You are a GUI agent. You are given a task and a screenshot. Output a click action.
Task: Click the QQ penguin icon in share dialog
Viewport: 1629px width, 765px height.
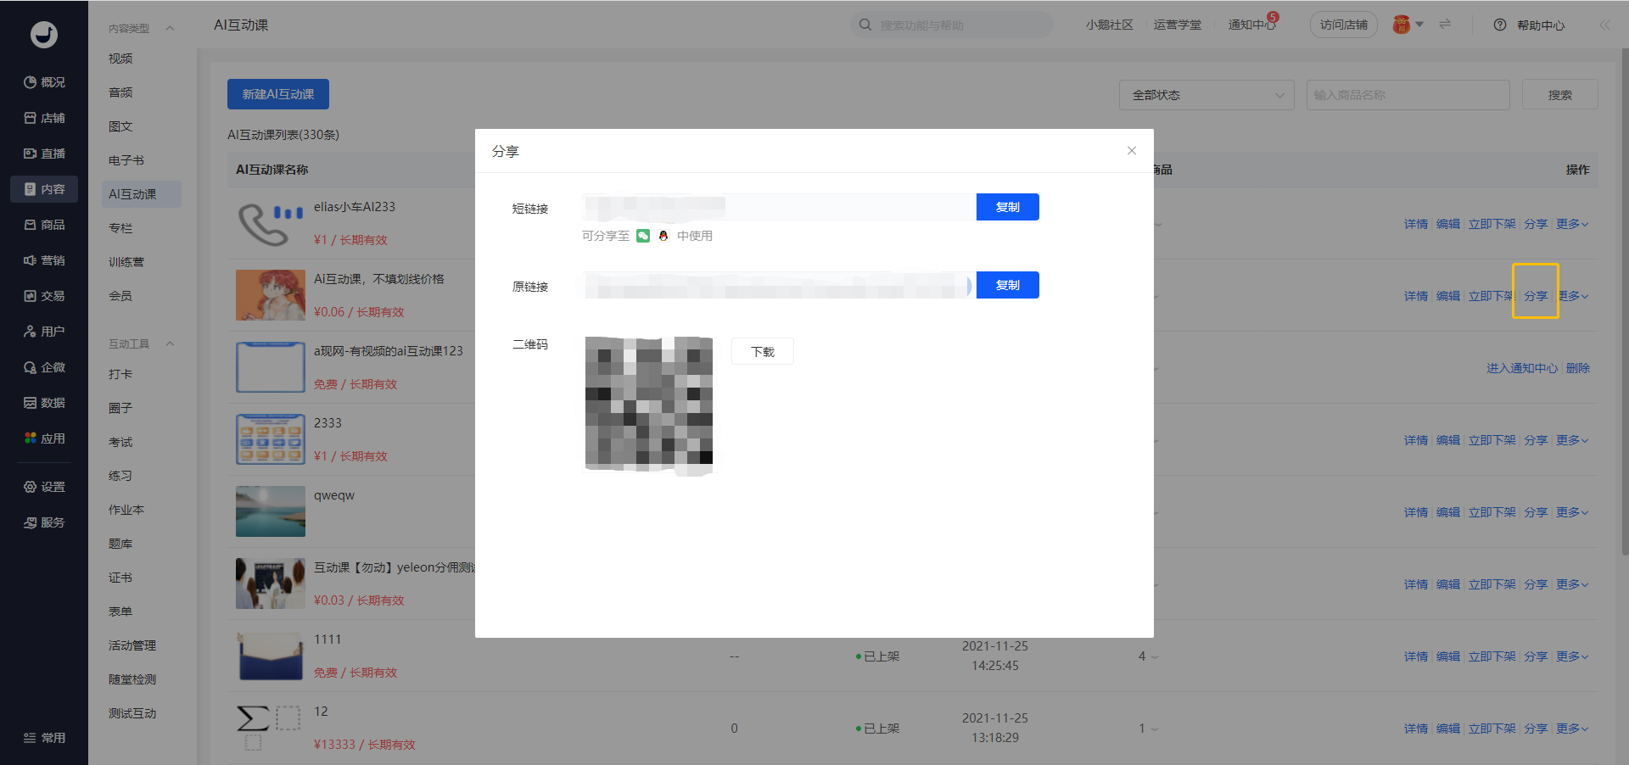click(663, 236)
